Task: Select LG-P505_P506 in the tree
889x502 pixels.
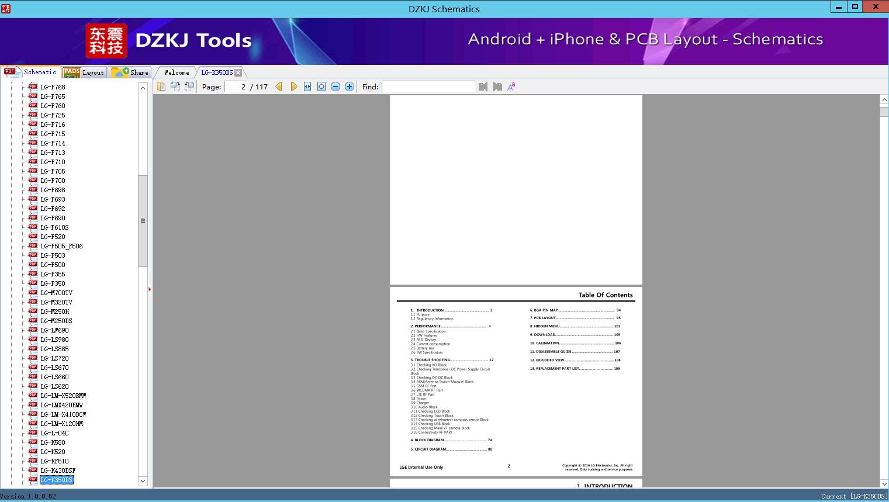Action: [x=62, y=246]
